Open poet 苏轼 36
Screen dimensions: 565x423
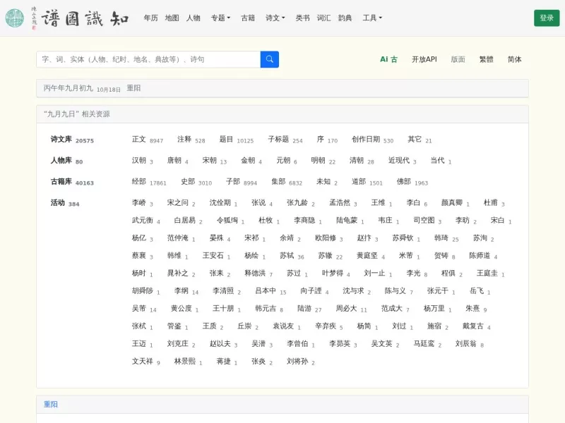point(292,256)
